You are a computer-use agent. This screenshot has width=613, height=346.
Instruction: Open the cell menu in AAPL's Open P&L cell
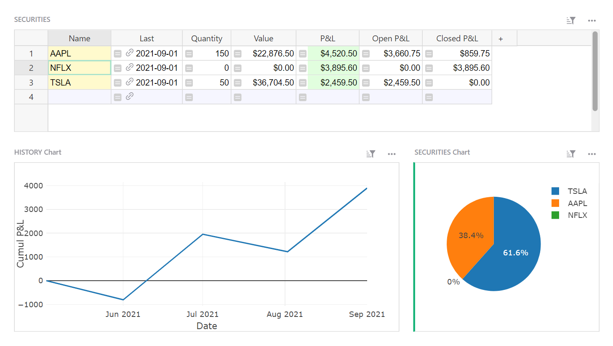pyautogui.click(x=365, y=53)
